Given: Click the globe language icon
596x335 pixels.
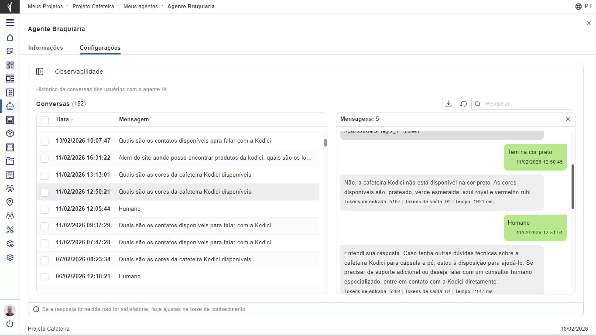Looking at the screenshot, I should point(579,7).
